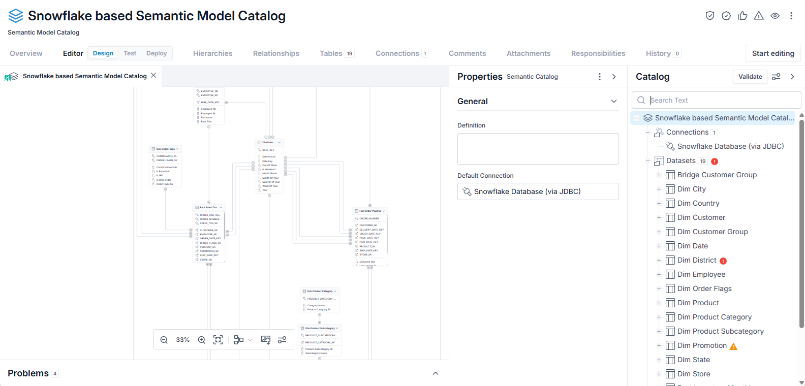Zoom in the diagram with plus magnifier
The width and height of the screenshot is (805, 386).
click(202, 340)
